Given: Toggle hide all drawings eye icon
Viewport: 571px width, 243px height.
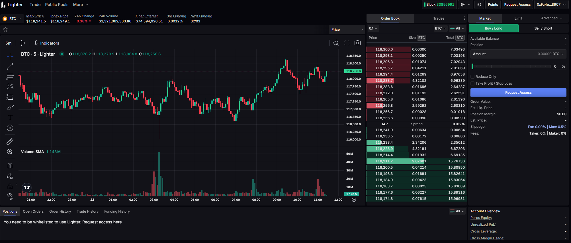Looking at the screenshot, I should [x=10, y=196].
